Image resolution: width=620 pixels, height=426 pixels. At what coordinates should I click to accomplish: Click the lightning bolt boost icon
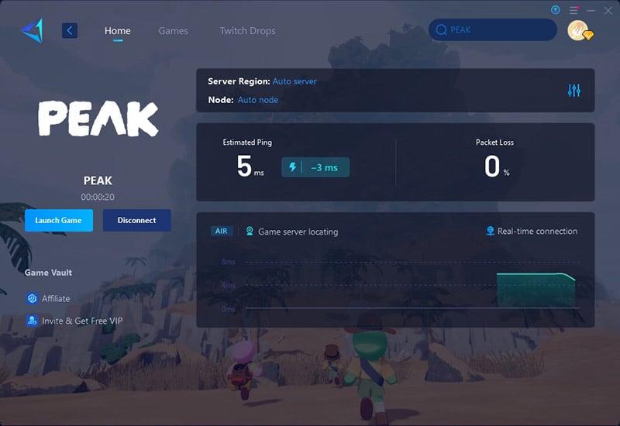tap(293, 167)
